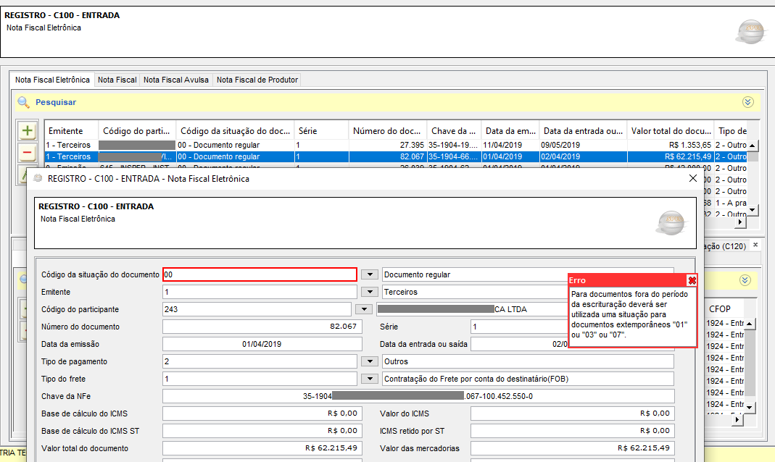Click the green plus add record button
This screenshot has height=462, width=775.
[28, 131]
